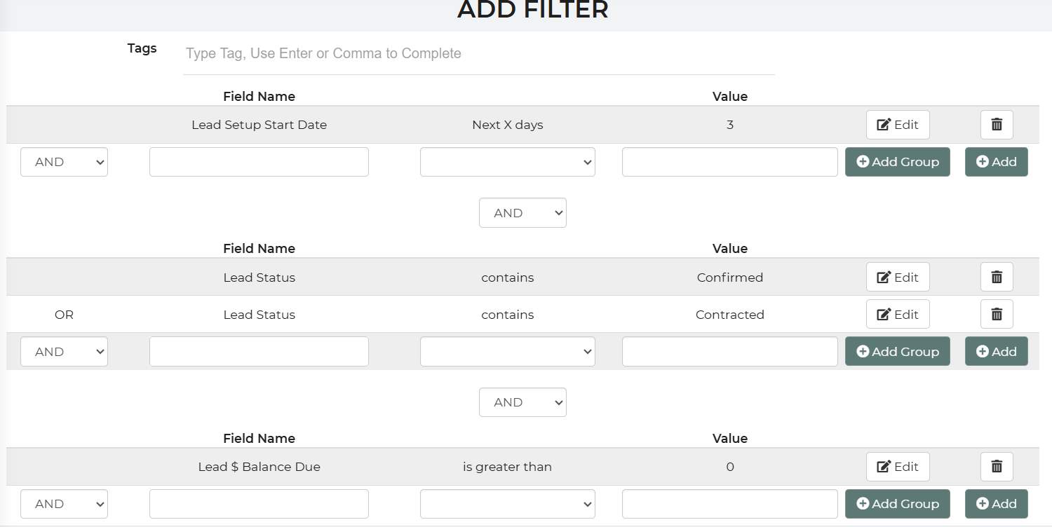This screenshot has height=527, width=1052.
Task: Click the 'Next X days' operator text
Action: pos(508,125)
